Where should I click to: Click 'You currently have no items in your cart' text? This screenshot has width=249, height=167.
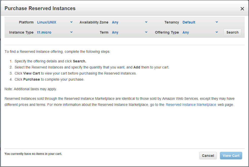(x=33, y=154)
